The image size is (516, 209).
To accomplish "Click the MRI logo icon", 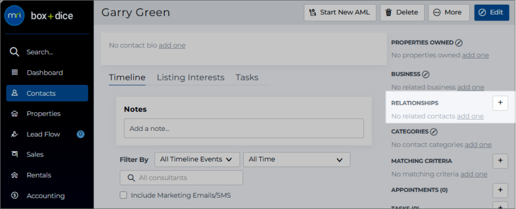I will point(14,15).
